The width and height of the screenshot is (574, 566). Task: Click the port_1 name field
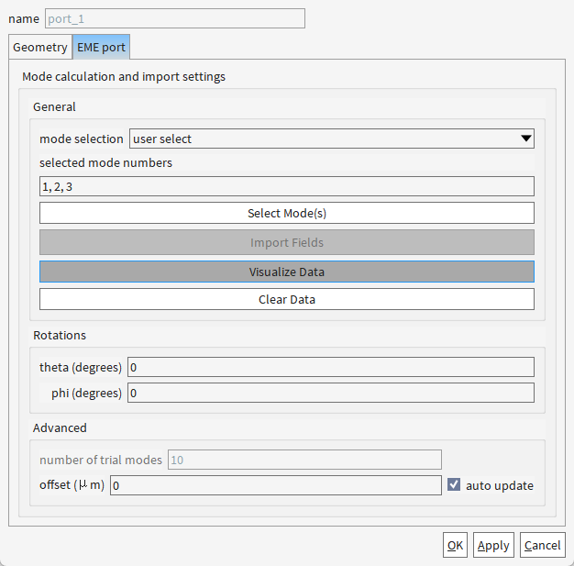pos(175,18)
